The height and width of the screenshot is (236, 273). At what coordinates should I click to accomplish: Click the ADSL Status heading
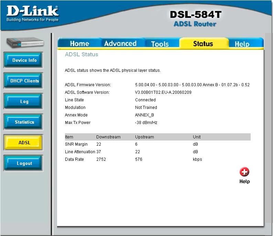tap(81, 54)
